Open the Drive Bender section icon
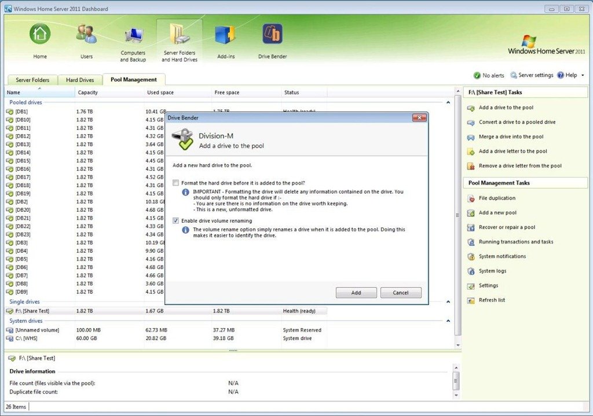The image size is (593, 416). click(x=272, y=34)
